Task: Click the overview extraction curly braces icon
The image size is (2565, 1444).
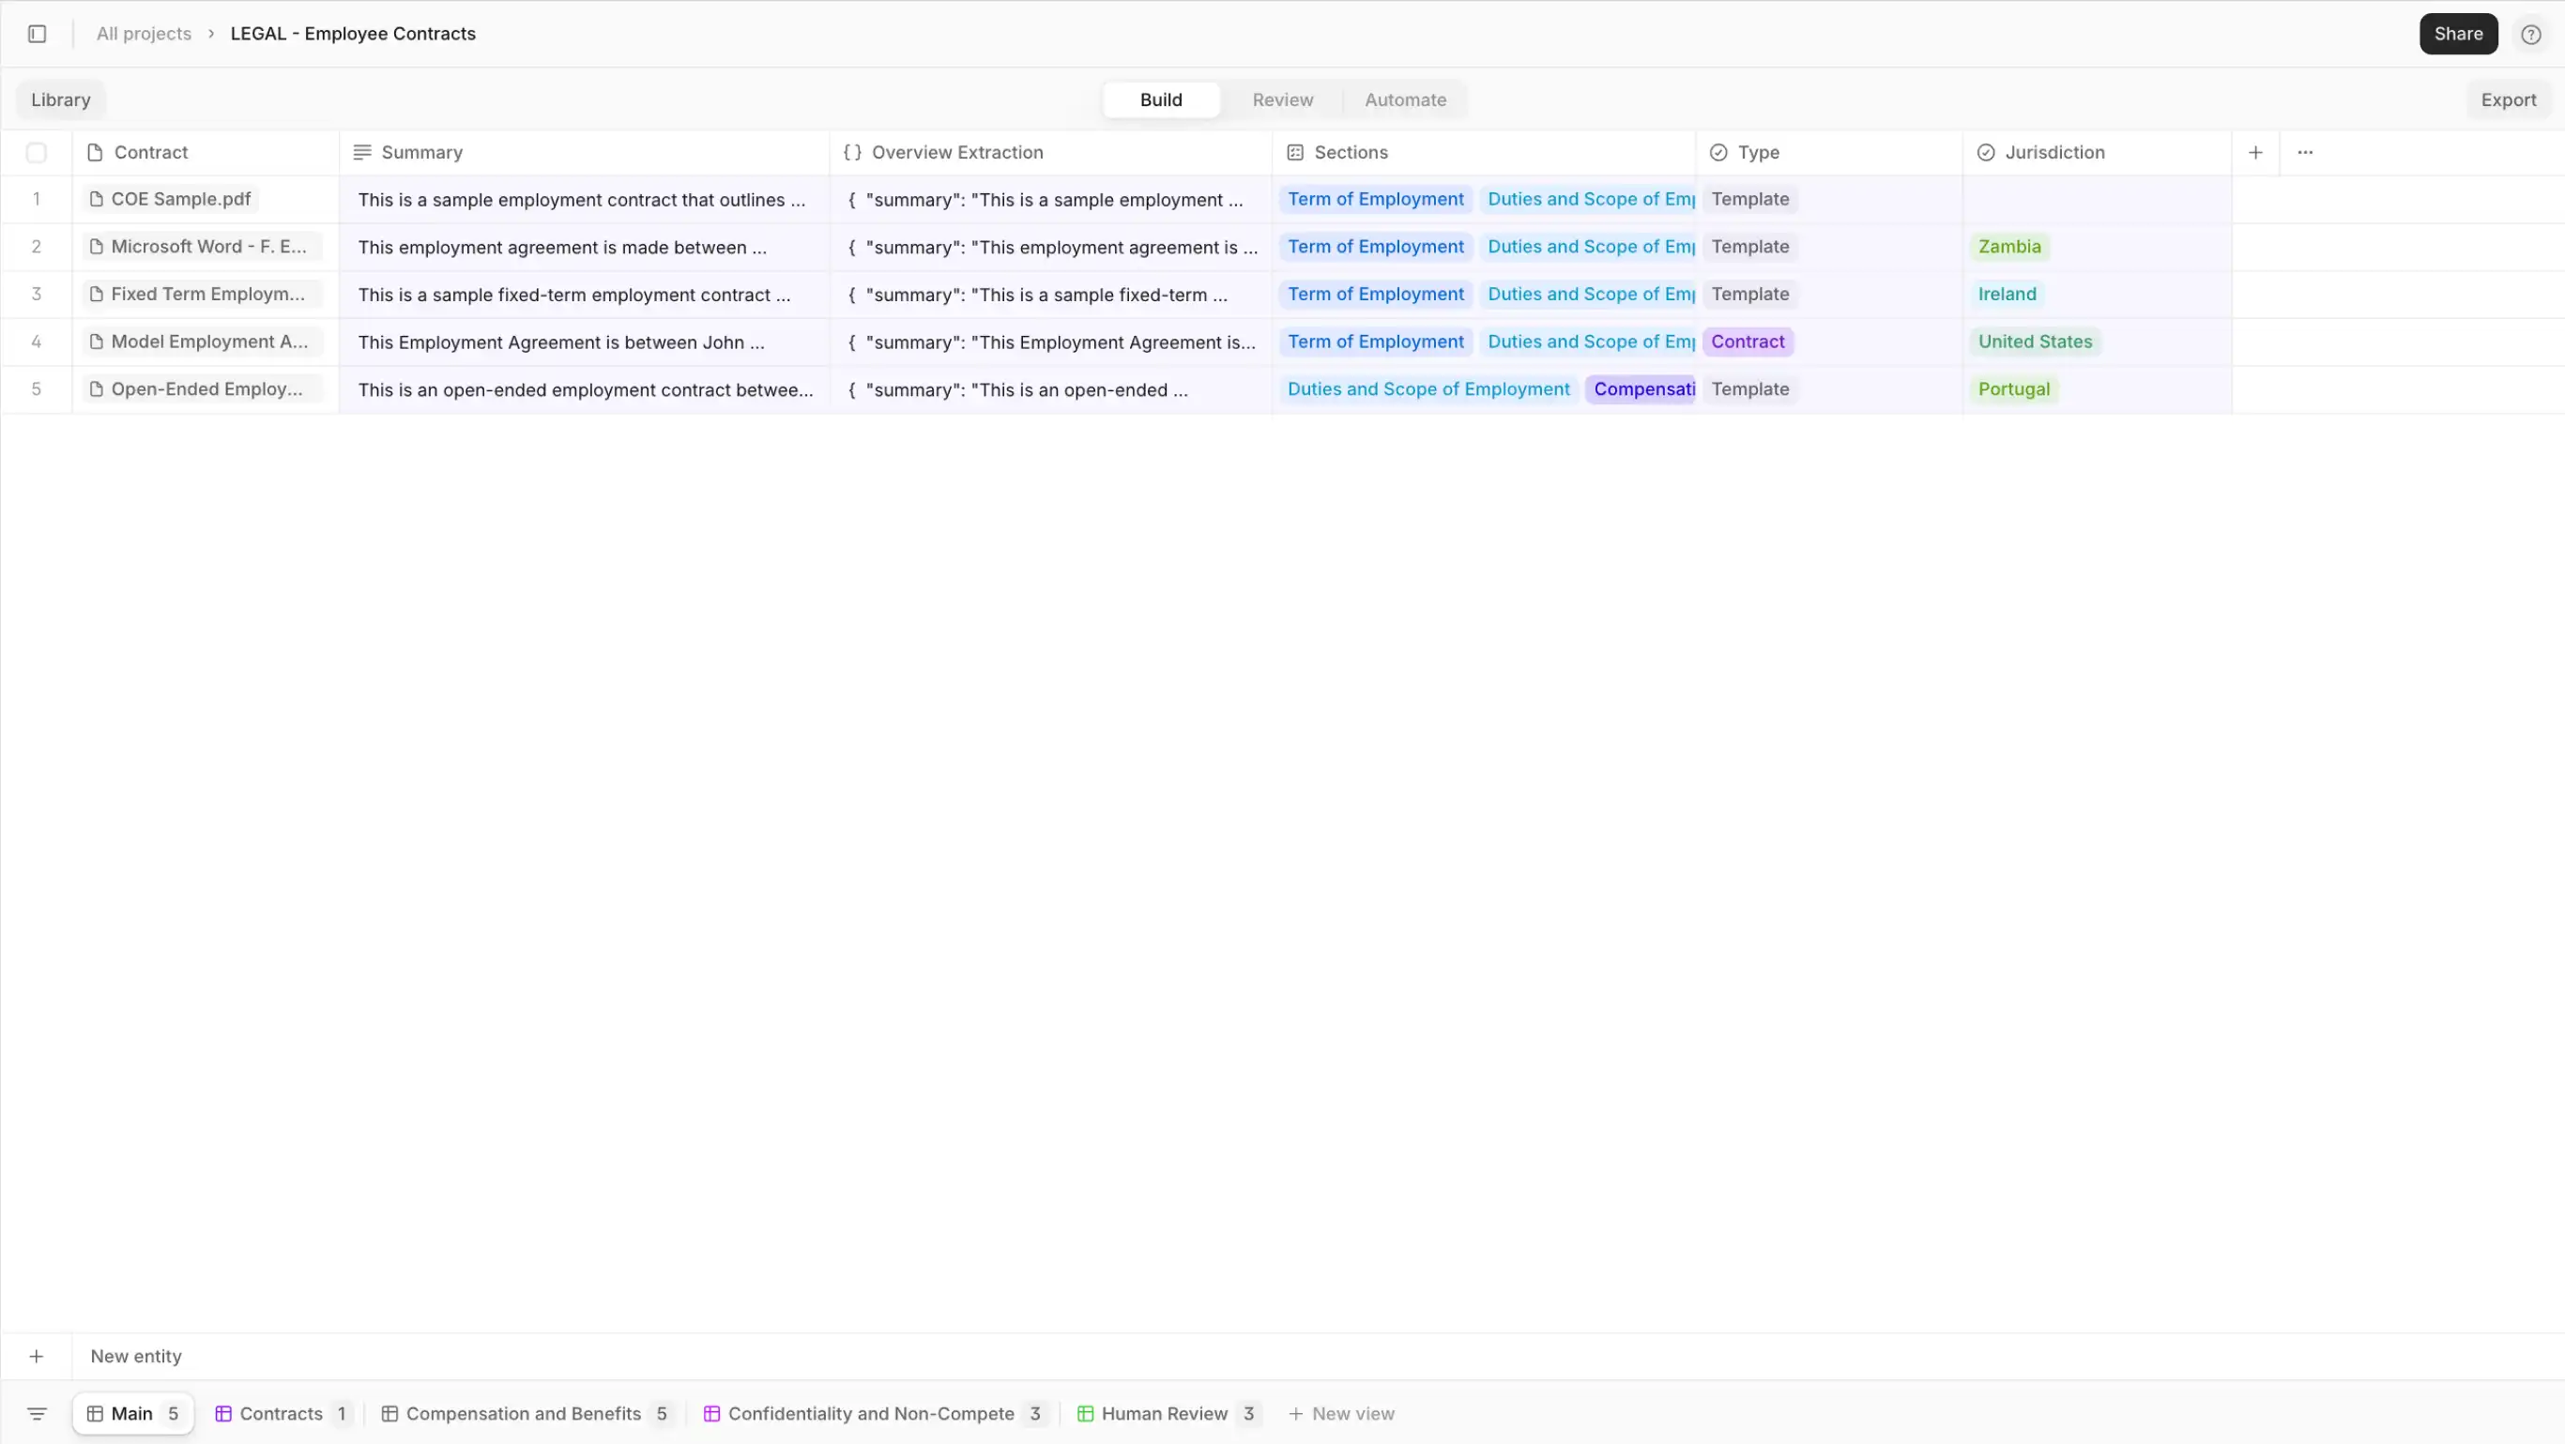Action: [x=852, y=151]
